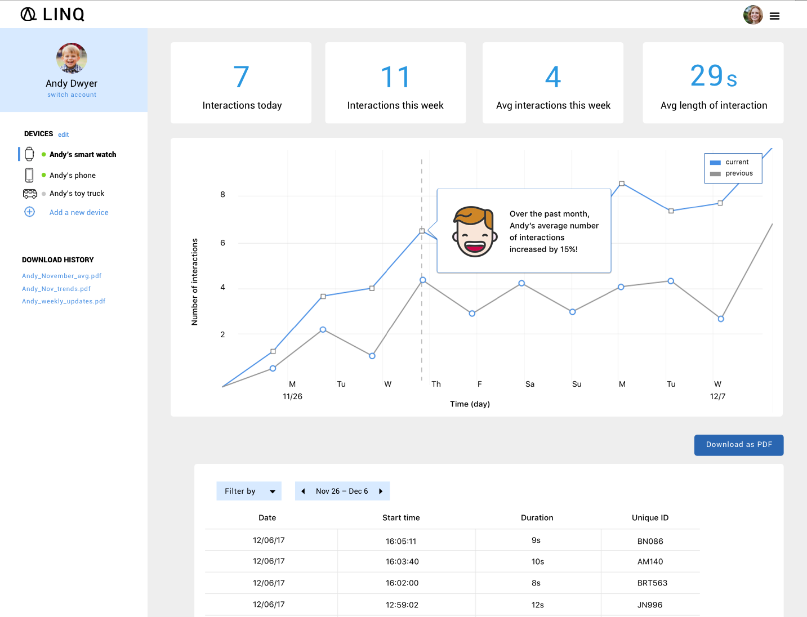
Task: Click the 12s duration cell
Action: pos(538,605)
